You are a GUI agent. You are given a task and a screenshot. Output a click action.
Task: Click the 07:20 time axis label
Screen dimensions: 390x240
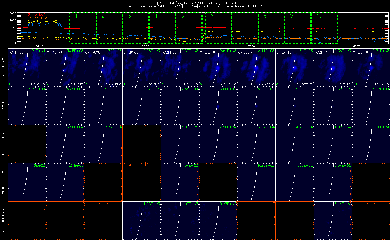(145, 46)
